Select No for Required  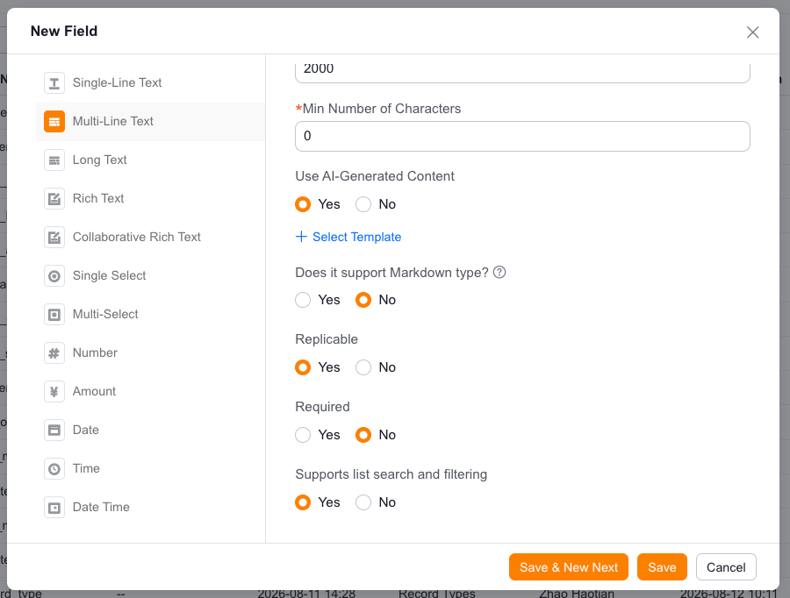(x=363, y=435)
